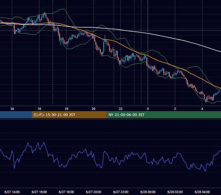Click the '6/27 22:00' date label
Screen dimensions: 221x195
coord(121,192)
